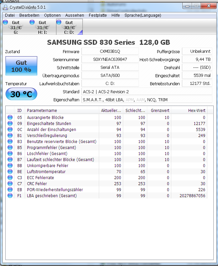Open the Optionen menu
218x266 pixels.
point(52,15)
